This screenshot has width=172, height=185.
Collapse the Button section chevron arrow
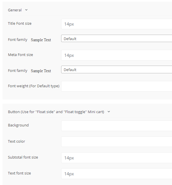pyautogui.click(x=109, y=112)
